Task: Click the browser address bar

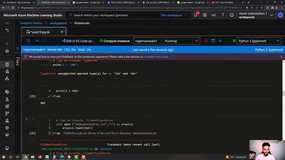Action: pyautogui.click(x=130, y=8)
